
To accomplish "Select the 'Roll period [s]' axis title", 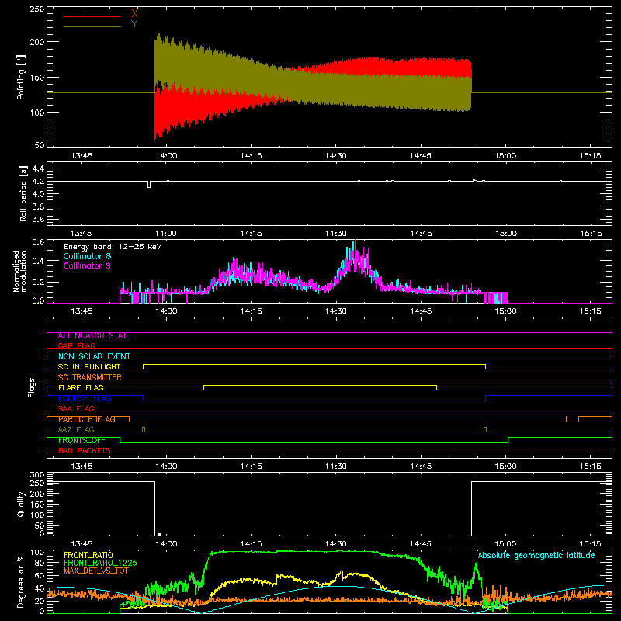I will click(x=23, y=193).
